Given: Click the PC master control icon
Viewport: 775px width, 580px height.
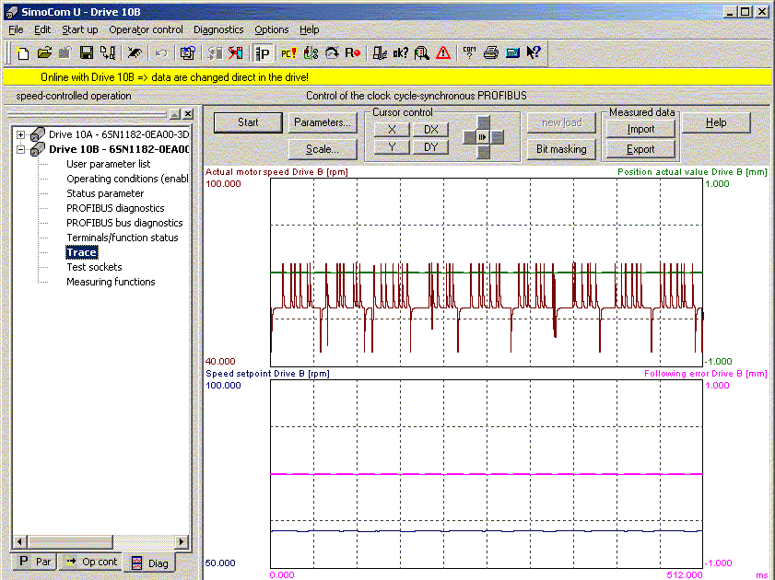Looking at the screenshot, I should (x=288, y=52).
